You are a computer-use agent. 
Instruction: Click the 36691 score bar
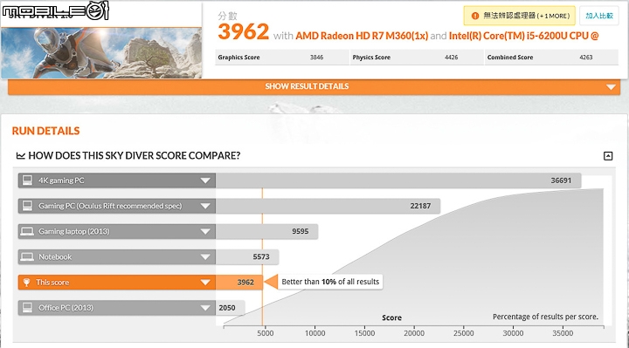point(398,181)
